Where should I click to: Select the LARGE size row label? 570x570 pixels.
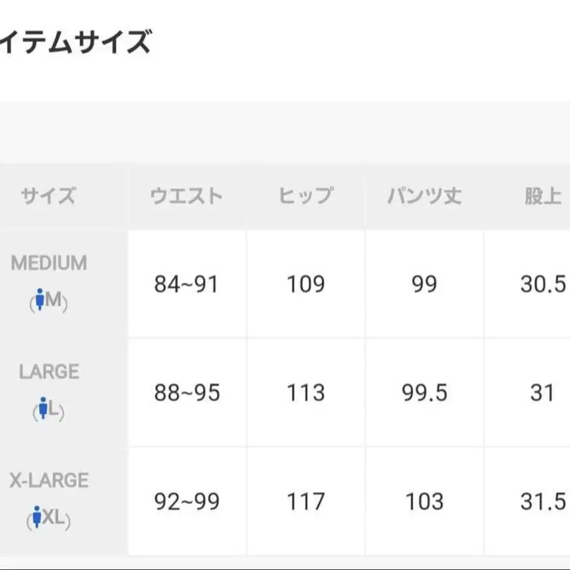click(x=49, y=371)
